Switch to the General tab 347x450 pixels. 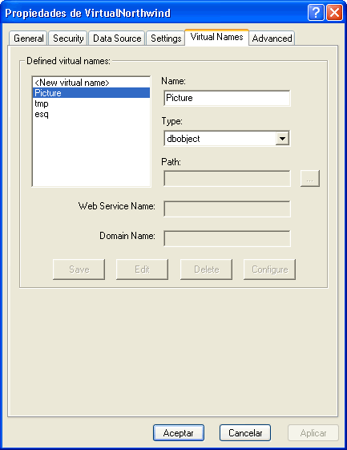[28, 39]
